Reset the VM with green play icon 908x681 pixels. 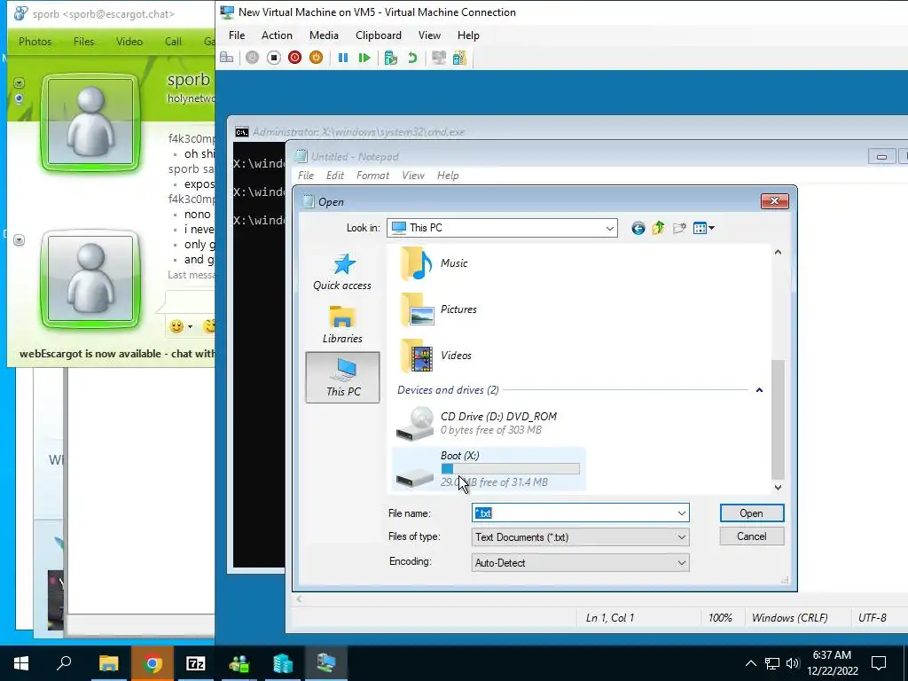[364, 58]
